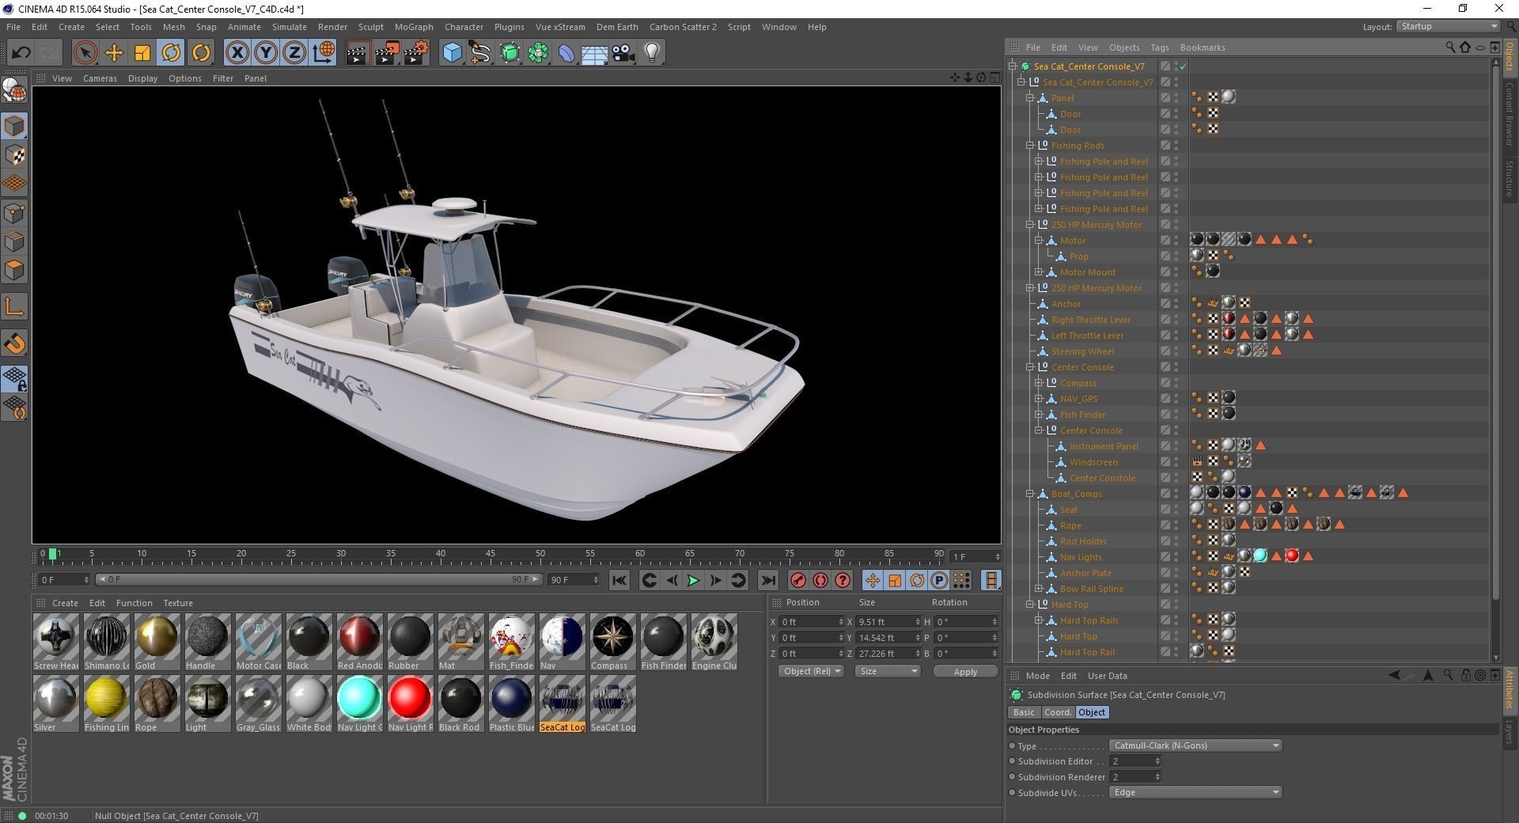Toggle visibility dots for Anchor
This screenshot has height=823, width=1519.
1176,304
